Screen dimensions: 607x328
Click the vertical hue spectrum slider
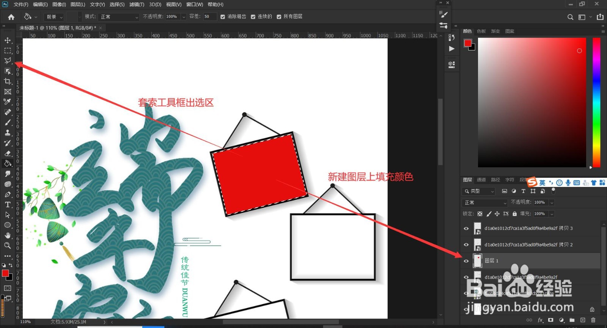click(596, 102)
